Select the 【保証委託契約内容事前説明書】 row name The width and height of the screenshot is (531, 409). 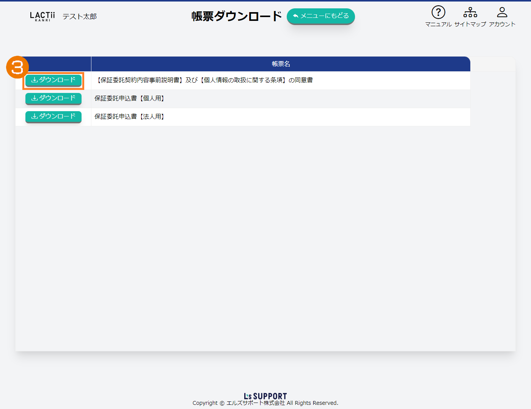205,80
